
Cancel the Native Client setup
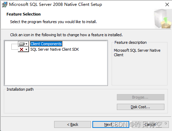pos(150,124)
